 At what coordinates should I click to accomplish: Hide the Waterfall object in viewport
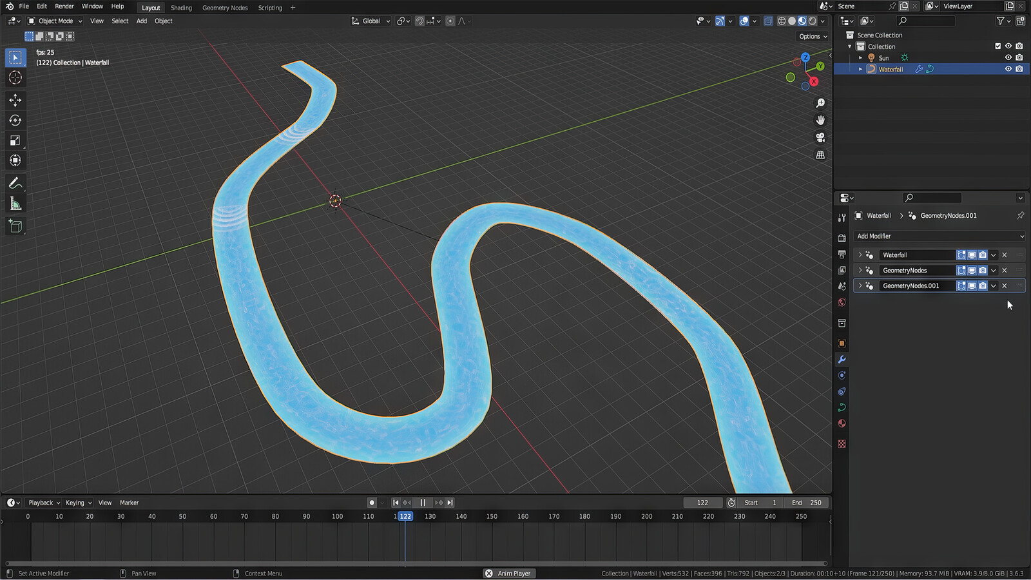click(x=1008, y=69)
